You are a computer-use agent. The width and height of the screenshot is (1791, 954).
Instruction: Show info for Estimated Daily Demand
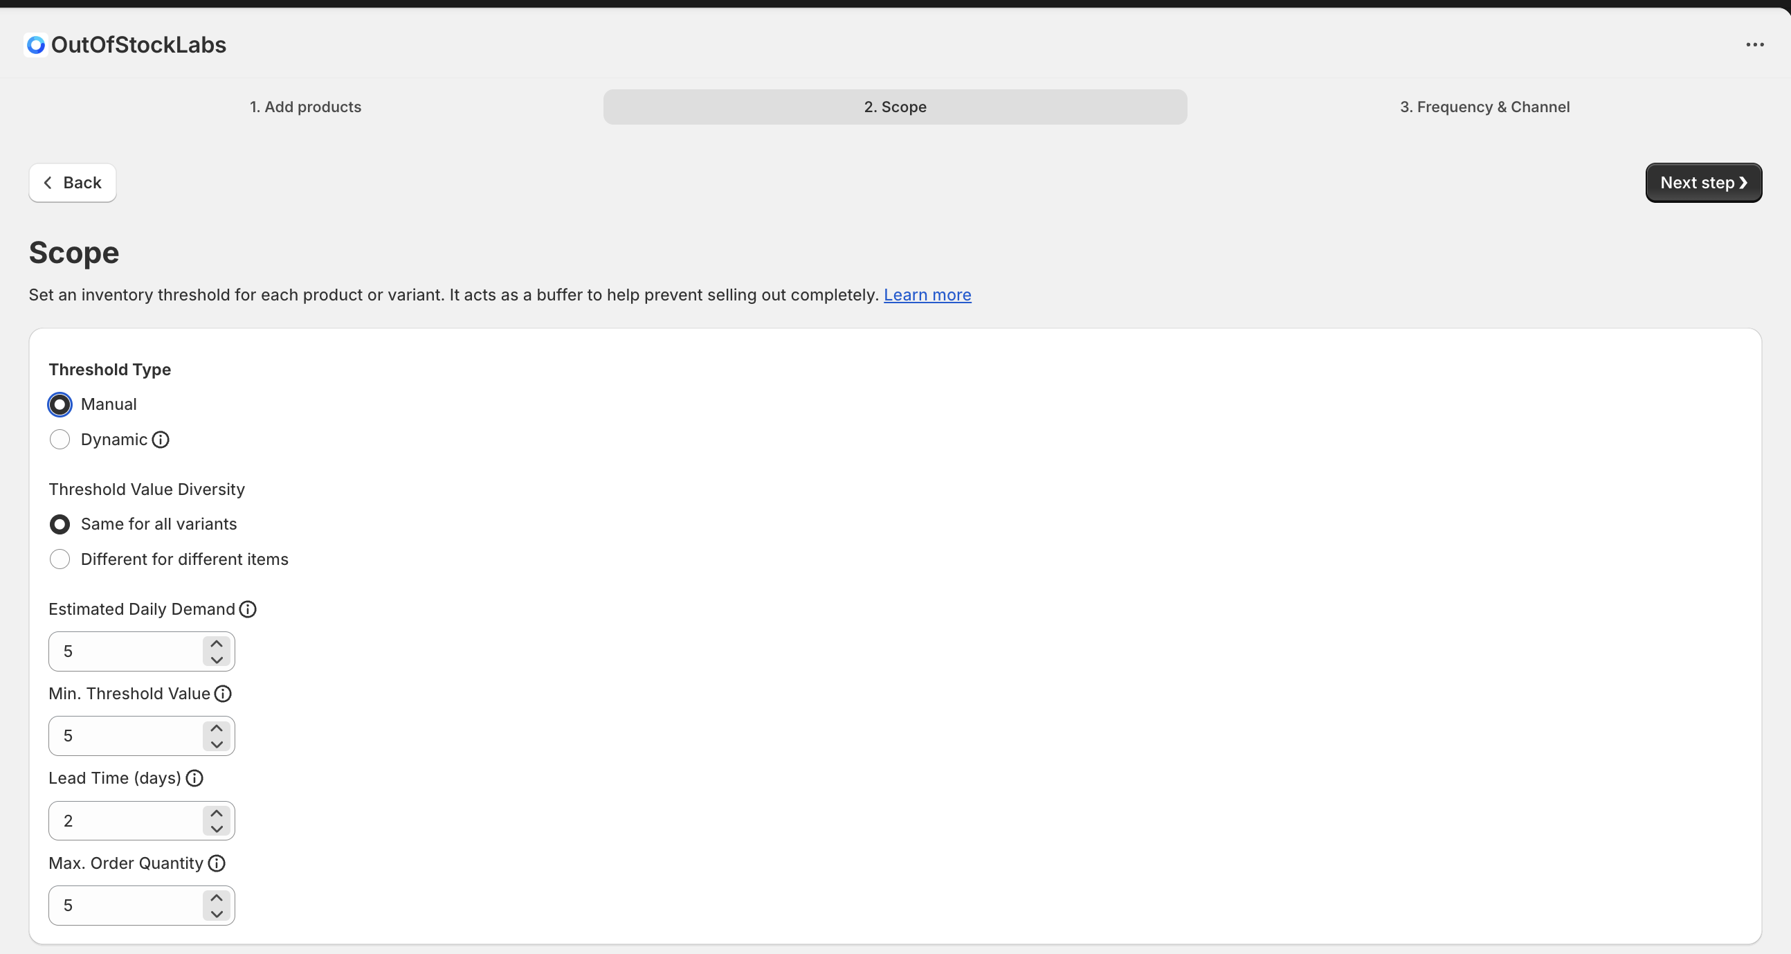[x=248, y=609]
